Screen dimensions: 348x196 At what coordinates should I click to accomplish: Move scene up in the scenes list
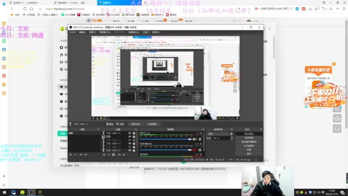point(81,155)
